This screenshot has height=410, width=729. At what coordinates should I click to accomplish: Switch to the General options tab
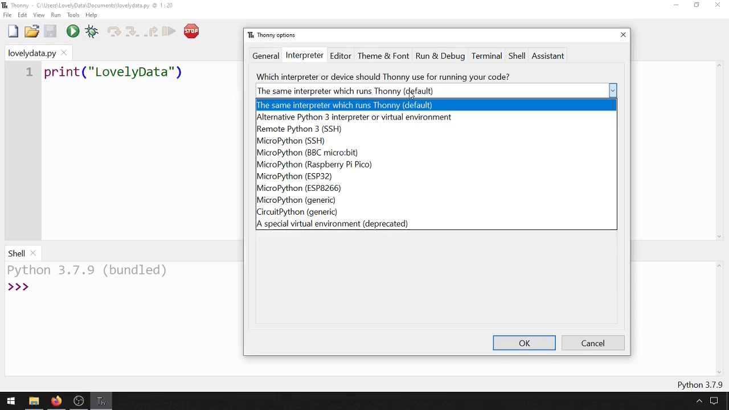tap(265, 56)
